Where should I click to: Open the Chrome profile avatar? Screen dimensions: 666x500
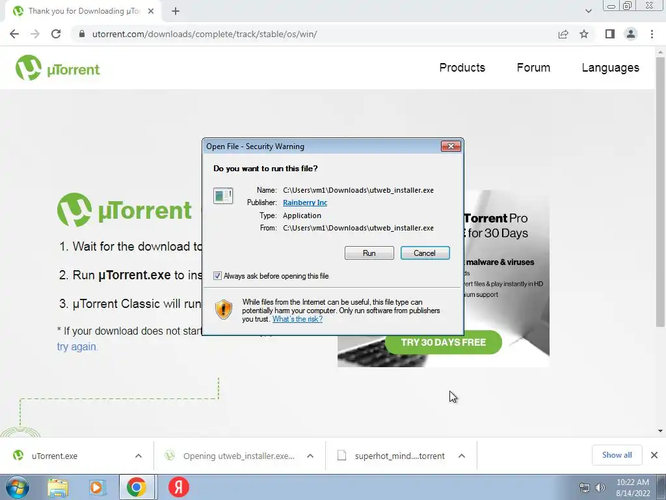tap(631, 34)
